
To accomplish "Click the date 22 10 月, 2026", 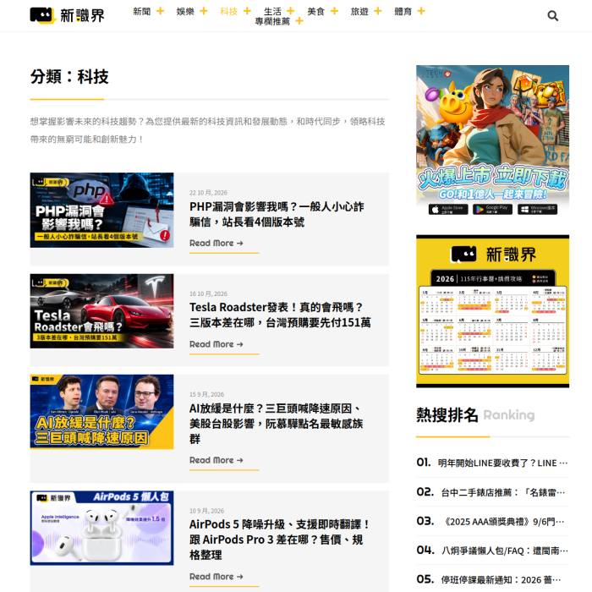I will tap(208, 193).
